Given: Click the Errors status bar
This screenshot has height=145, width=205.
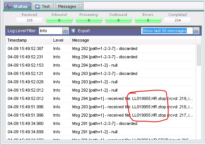Looking at the screenshot, I should point(148,20).
